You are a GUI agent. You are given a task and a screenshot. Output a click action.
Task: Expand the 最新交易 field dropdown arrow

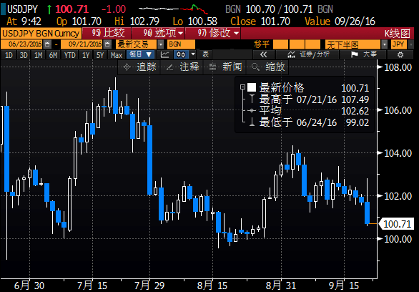161,44
